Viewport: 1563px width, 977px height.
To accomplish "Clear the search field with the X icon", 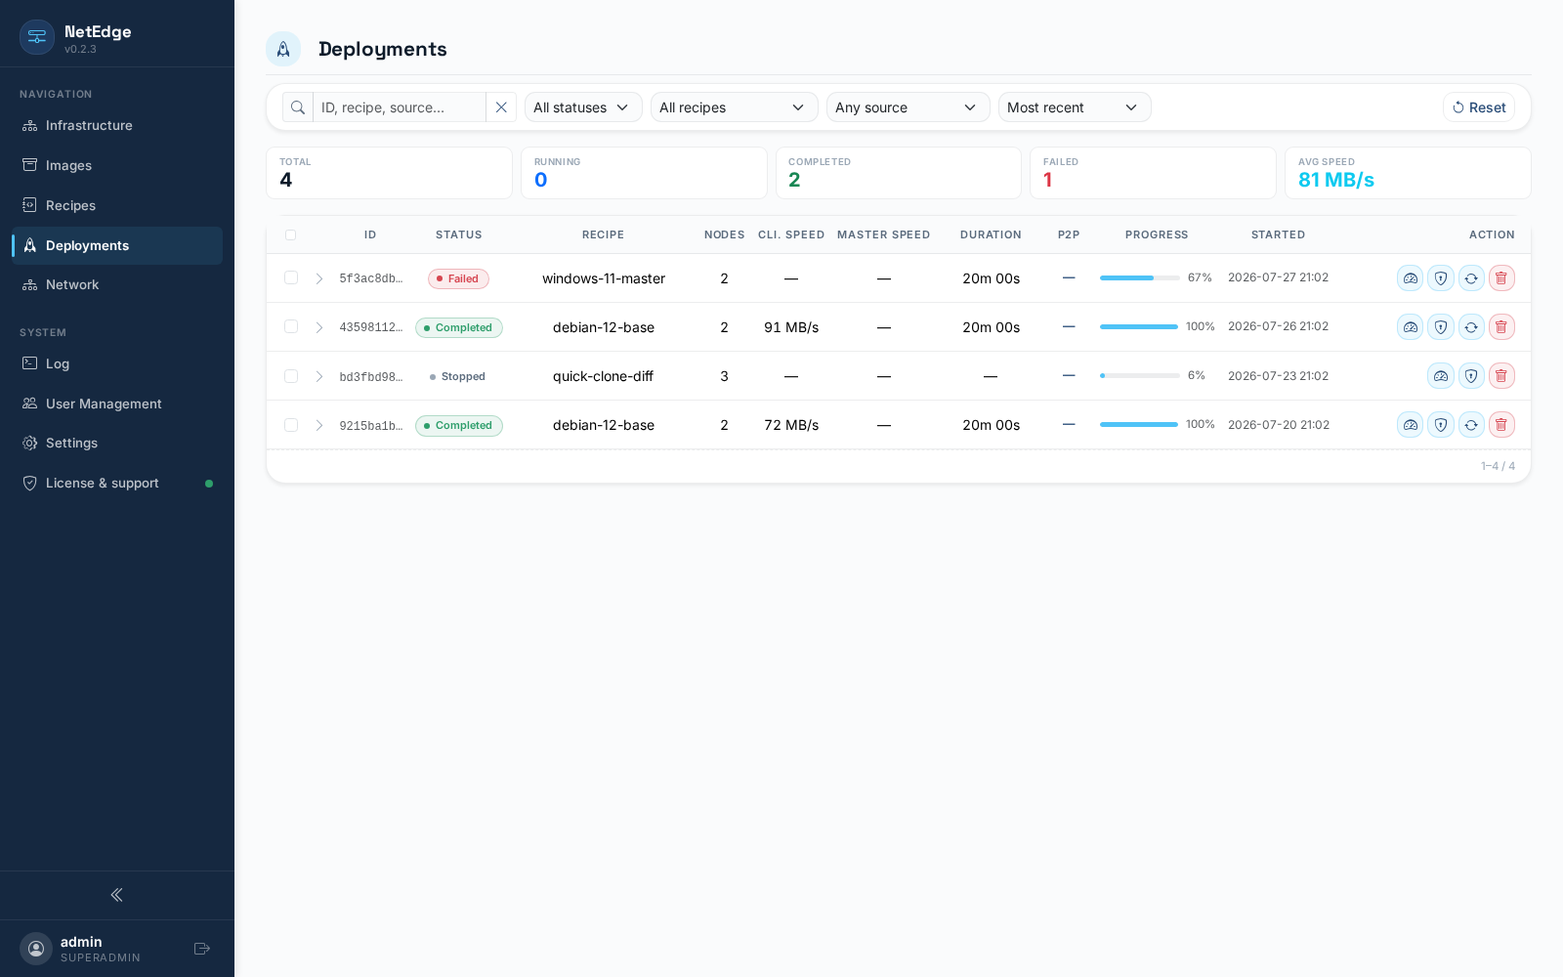I will click(501, 107).
